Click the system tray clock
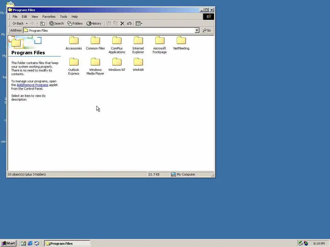Screen dimensions: 330x247 pyautogui.click(x=319, y=244)
